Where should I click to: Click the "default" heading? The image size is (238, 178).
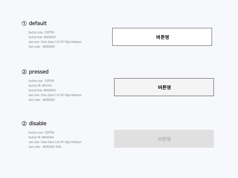[38, 23]
